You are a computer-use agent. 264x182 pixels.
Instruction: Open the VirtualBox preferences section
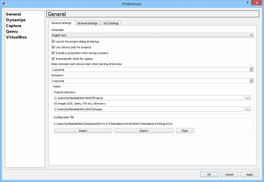point(16,37)
